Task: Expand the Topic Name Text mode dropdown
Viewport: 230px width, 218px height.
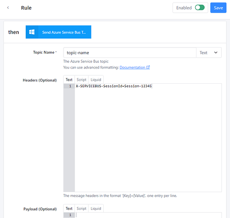Action: coord(209,53)
